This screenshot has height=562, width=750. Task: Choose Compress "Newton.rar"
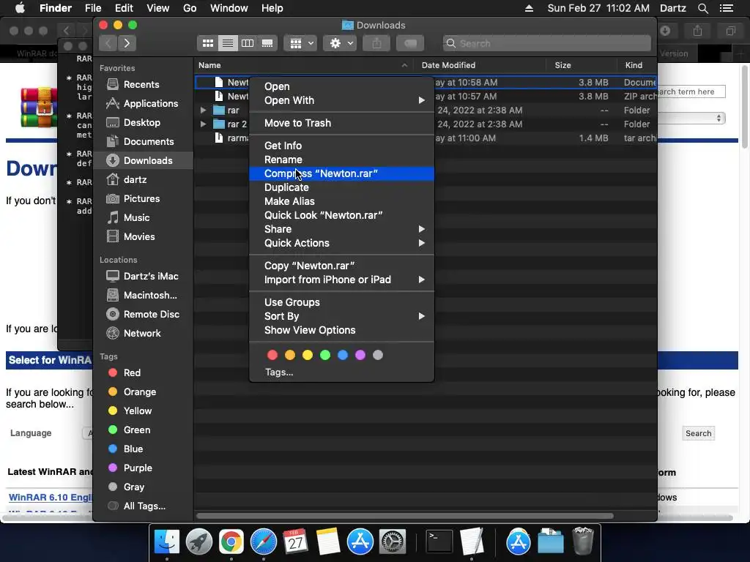point(341,173)
